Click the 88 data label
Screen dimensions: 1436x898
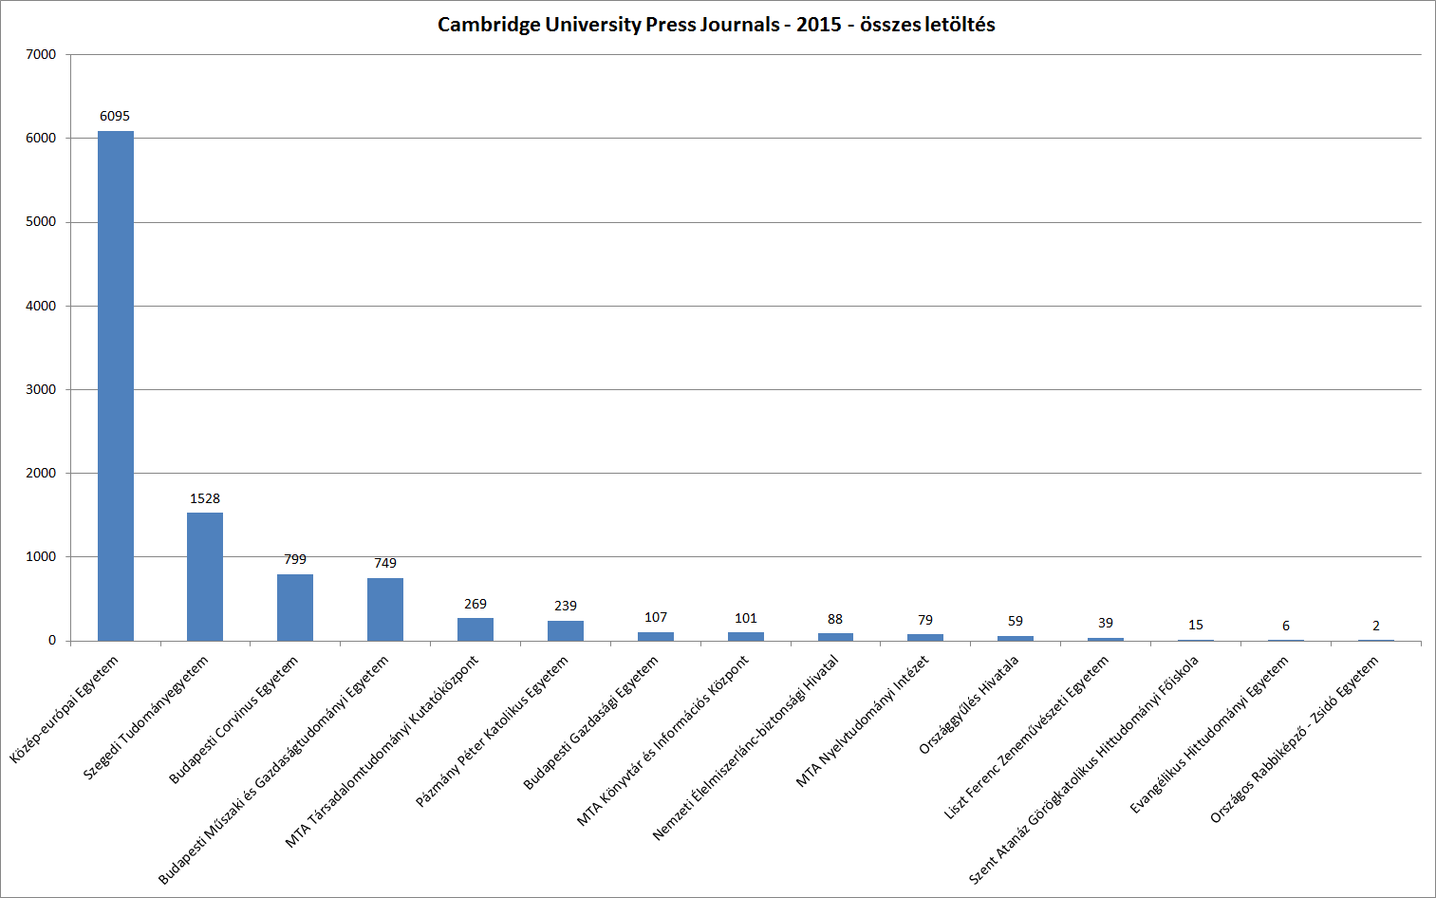tap(835, 619)
